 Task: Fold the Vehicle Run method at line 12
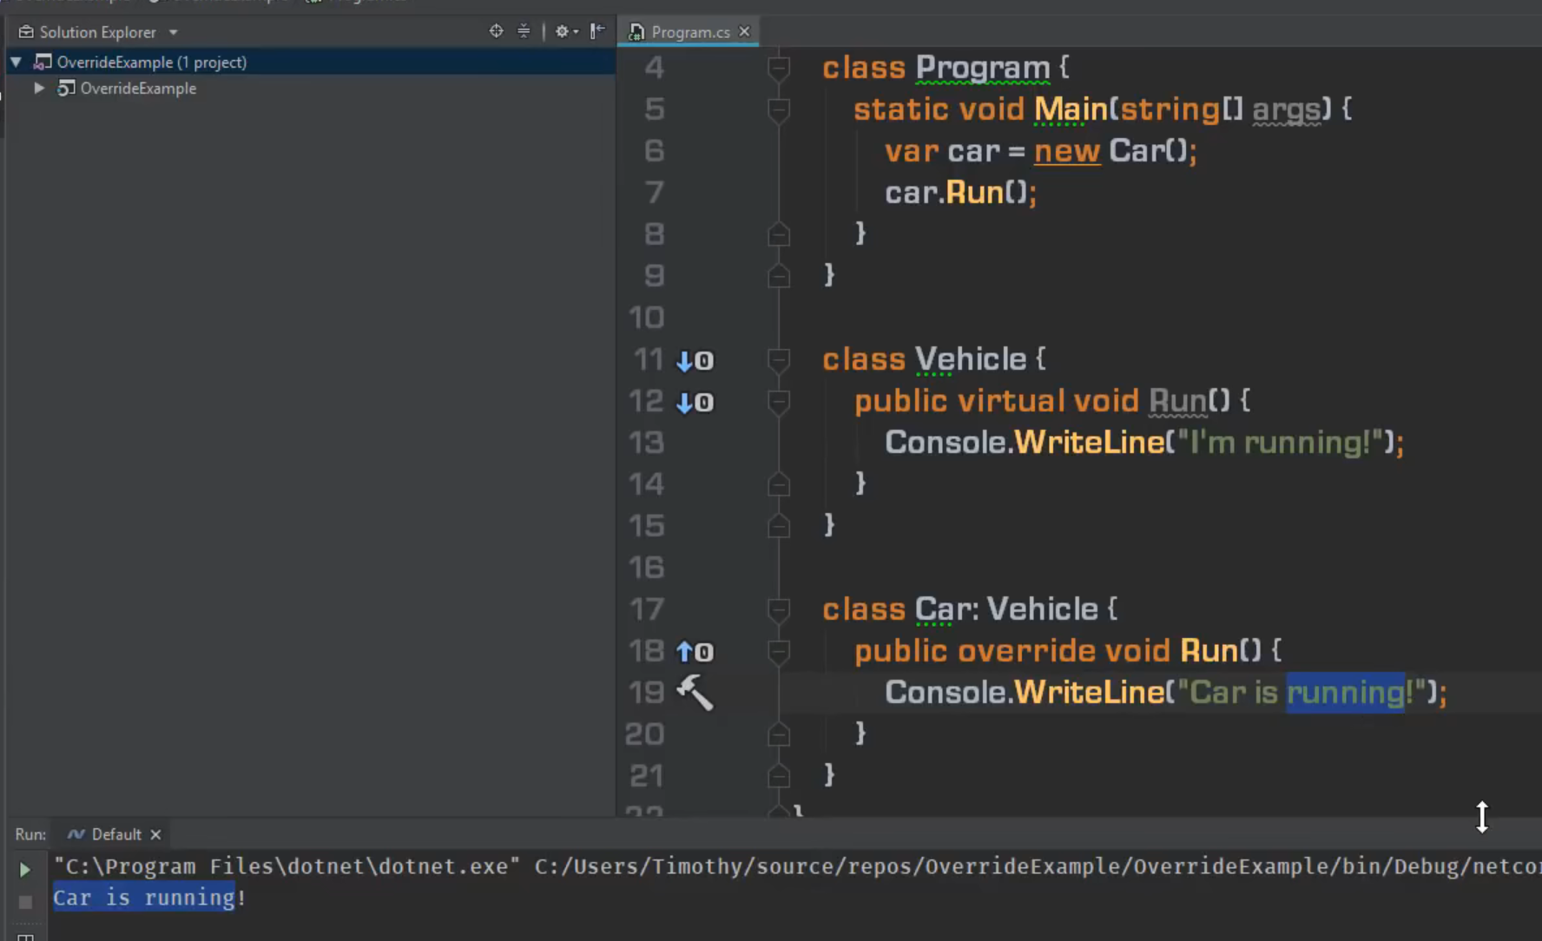(x=779, y=401)
